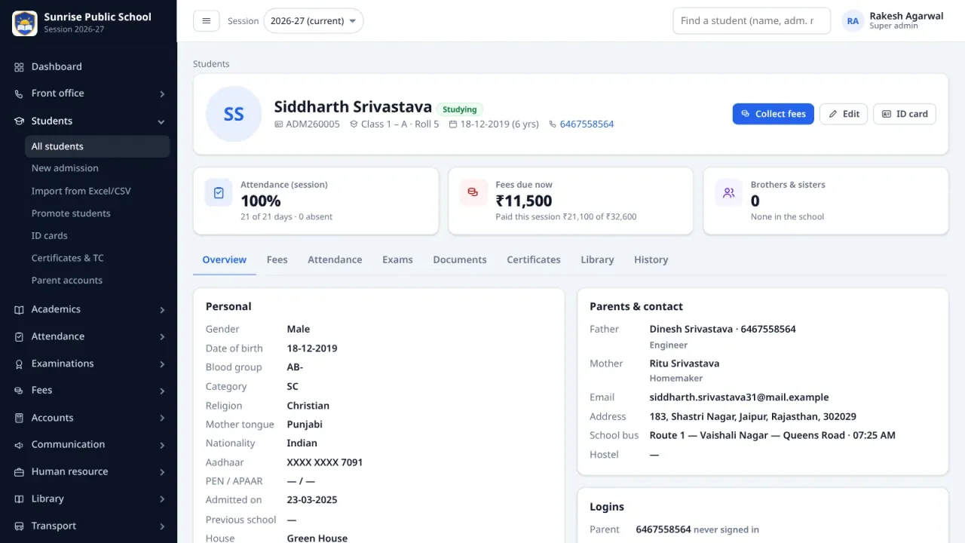Select the Overview tab
The image size is (965, 543).
(225, 259)
